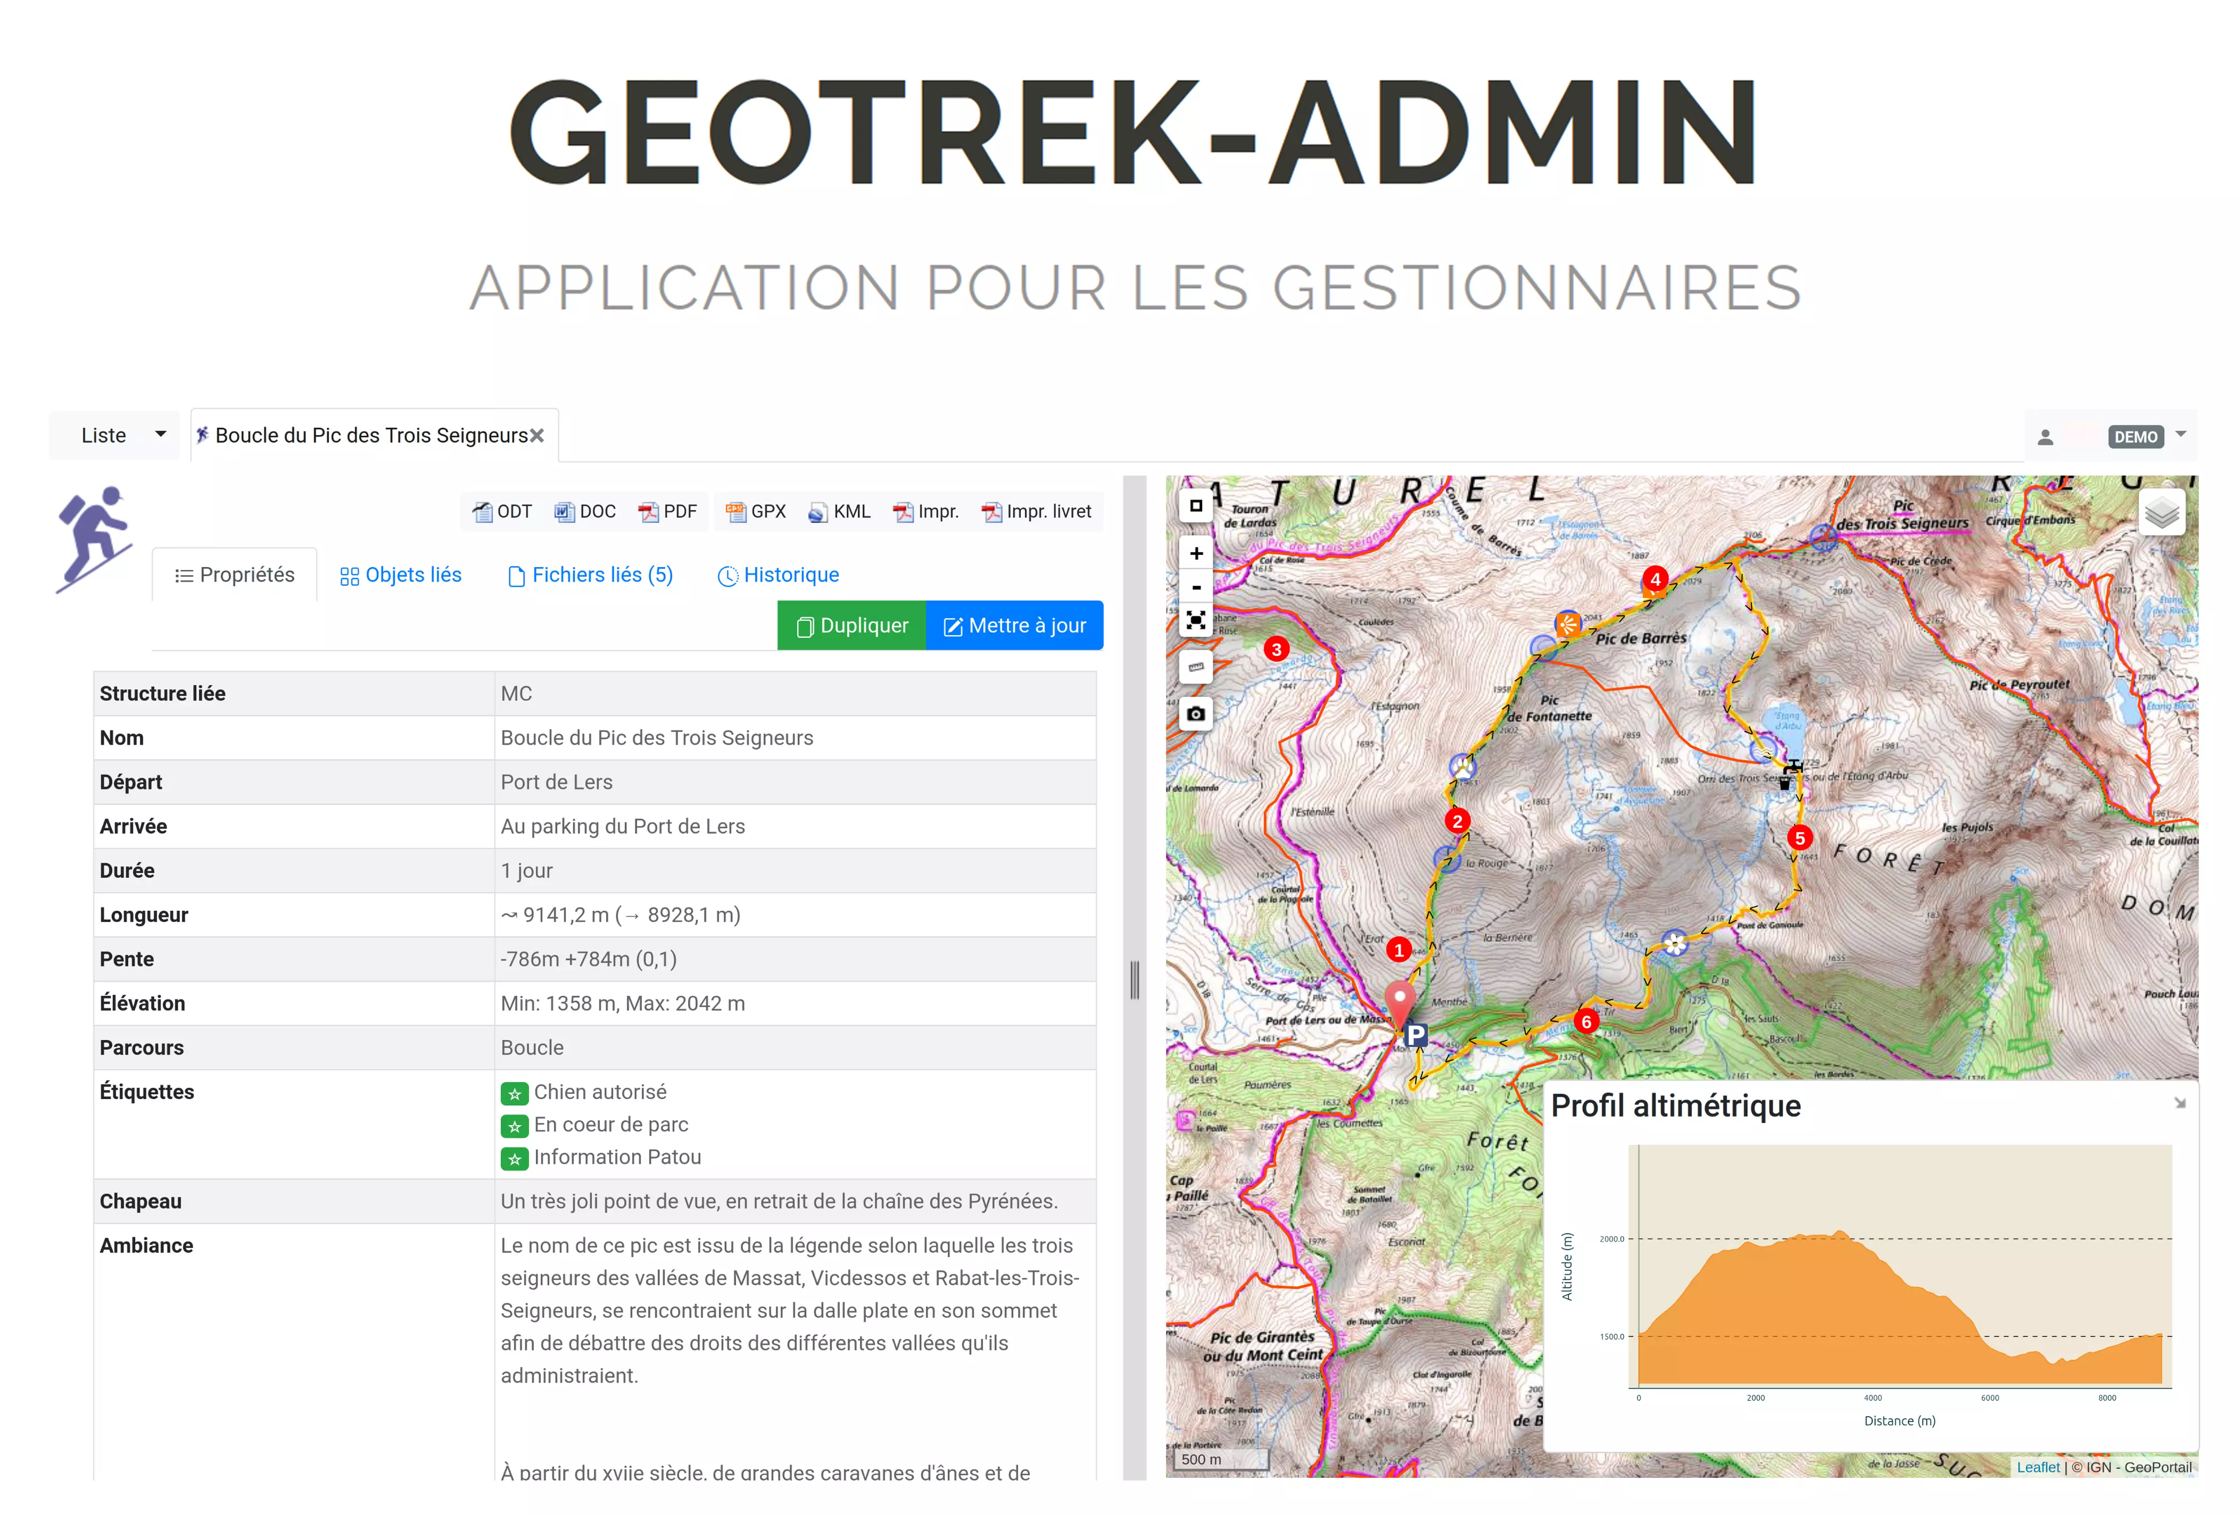Export trek as PDF
Screen dimensions: 2240x1514
tap(668, 512)
